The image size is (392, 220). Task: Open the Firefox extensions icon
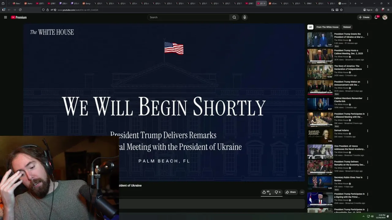(377, 10)
